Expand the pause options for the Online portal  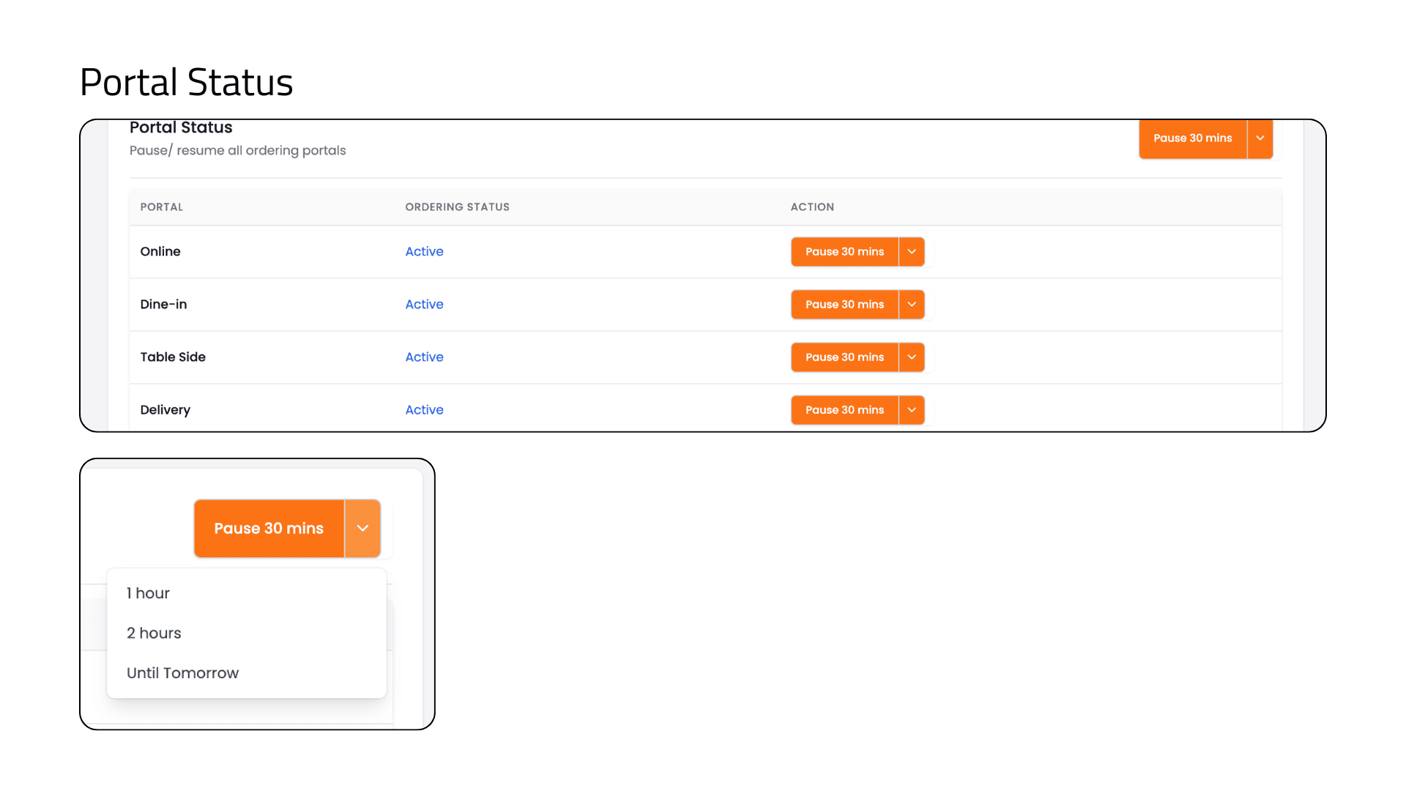pos(912,251)
